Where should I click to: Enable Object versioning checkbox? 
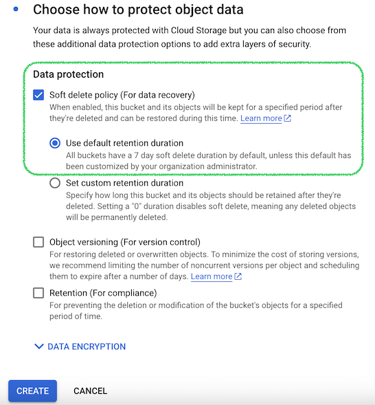point(38,242)
